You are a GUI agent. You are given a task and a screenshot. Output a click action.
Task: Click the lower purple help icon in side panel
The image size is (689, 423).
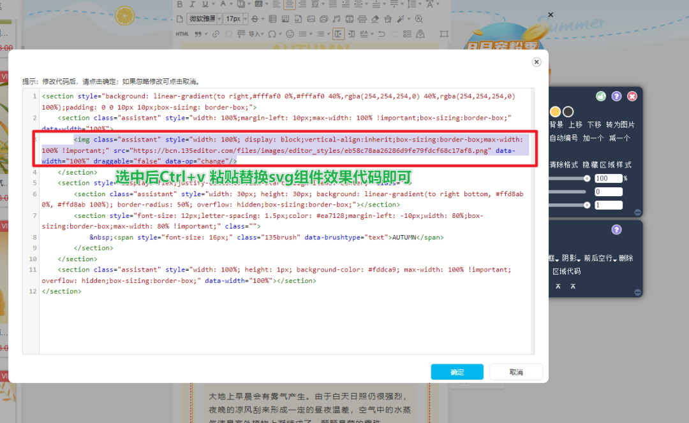point(616,229)
